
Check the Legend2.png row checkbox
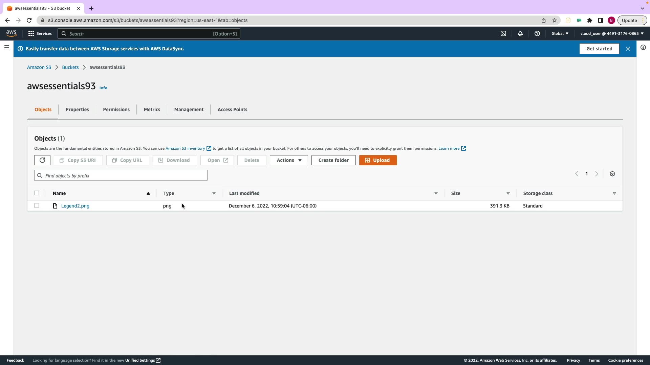tap(37, 206)
